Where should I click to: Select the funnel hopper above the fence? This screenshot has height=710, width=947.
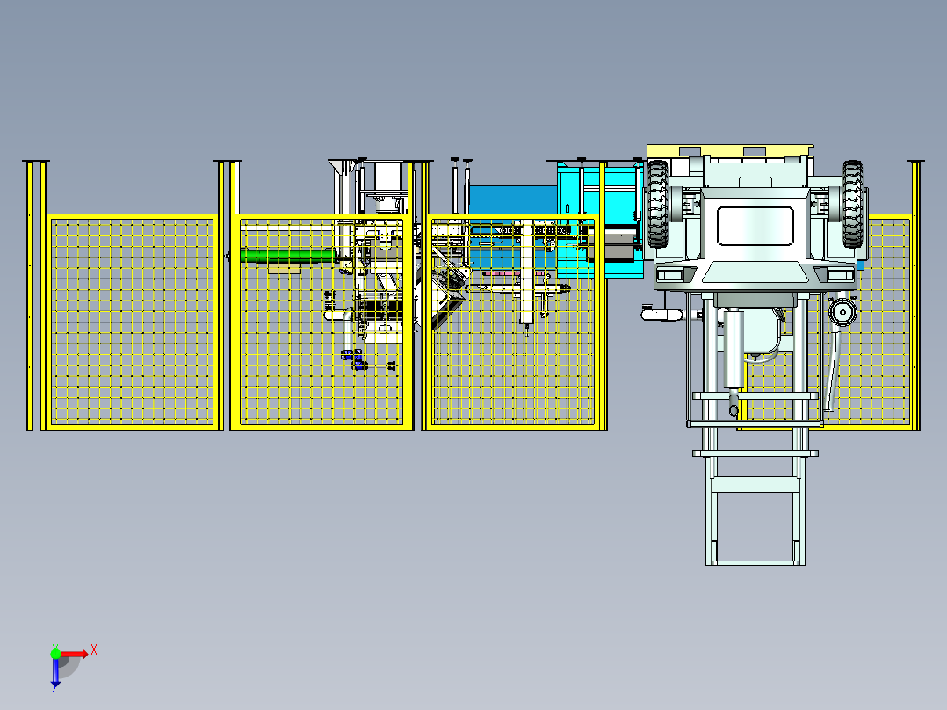click(341, 167)
